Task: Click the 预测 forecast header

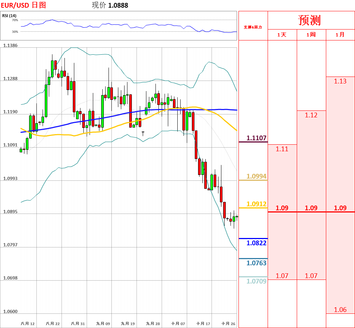Action: (x=309, y=20)
